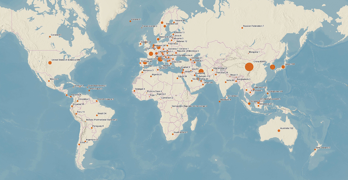
Task: Click the large China marker circle
Action: [249, 67]
